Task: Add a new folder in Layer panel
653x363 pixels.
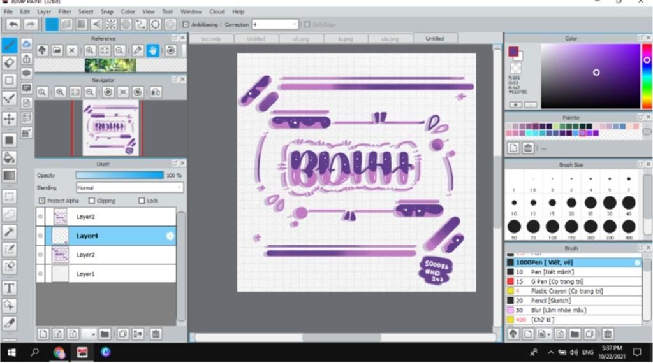Action: (x=105, y=334)
